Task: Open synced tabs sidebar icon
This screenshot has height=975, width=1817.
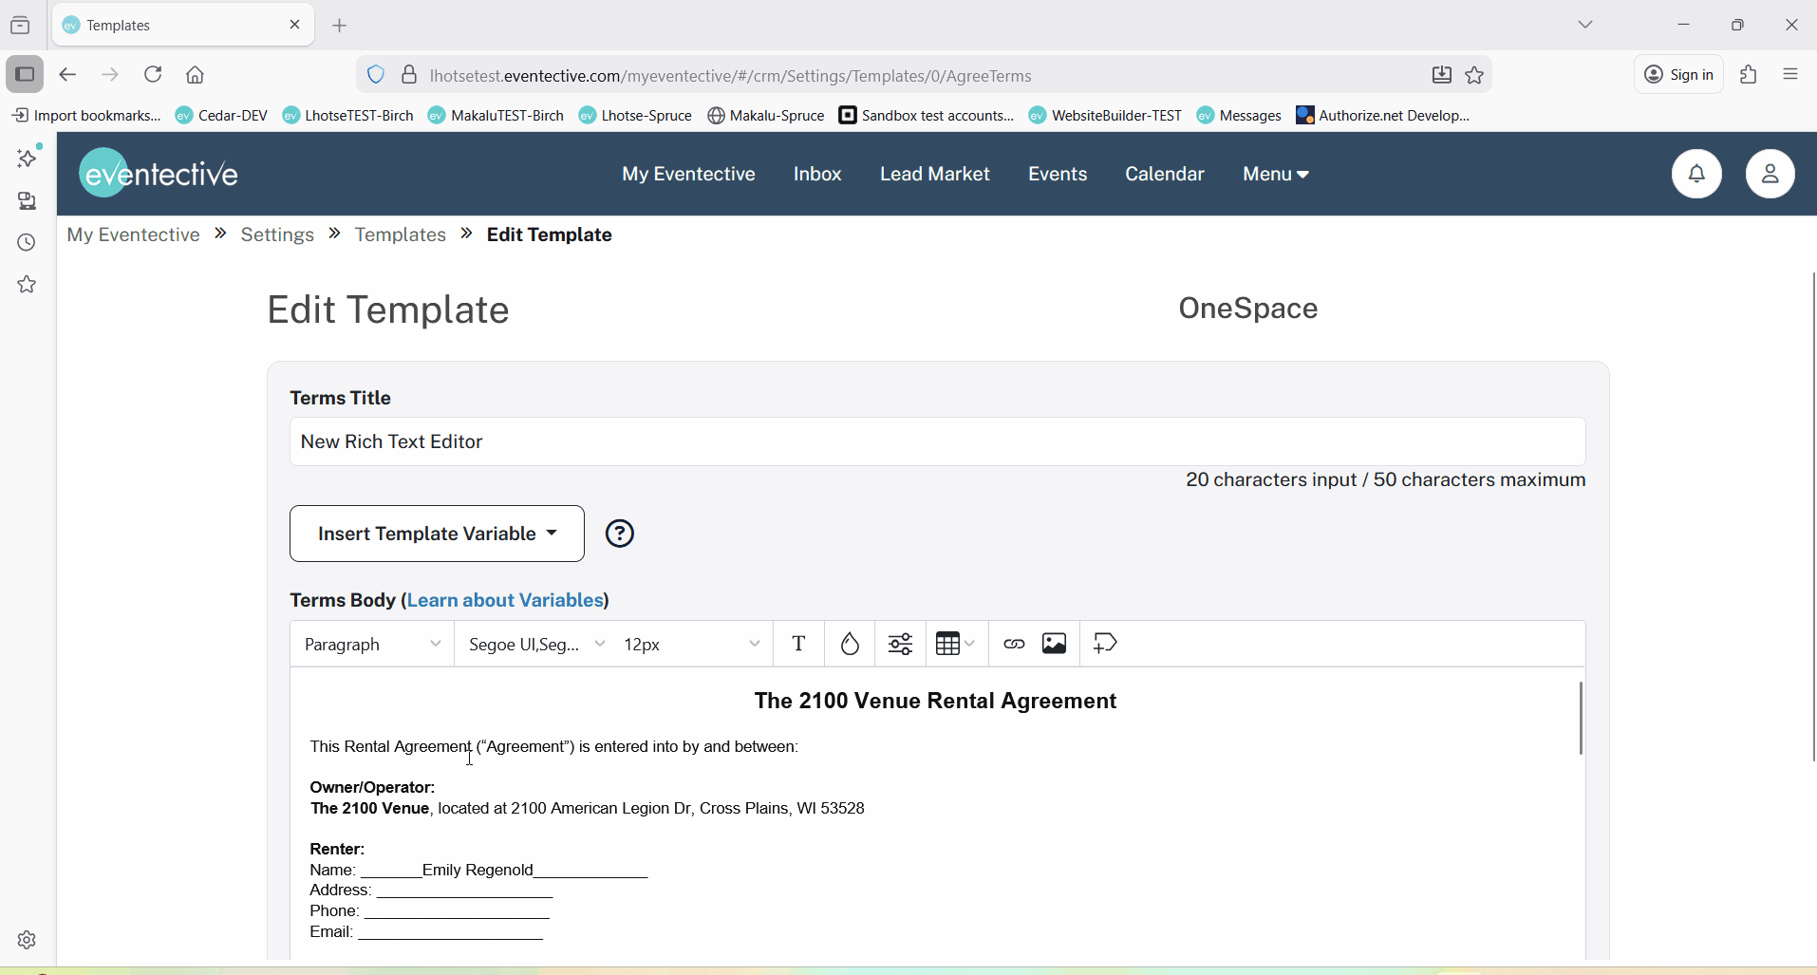Action: pos(28,201)
